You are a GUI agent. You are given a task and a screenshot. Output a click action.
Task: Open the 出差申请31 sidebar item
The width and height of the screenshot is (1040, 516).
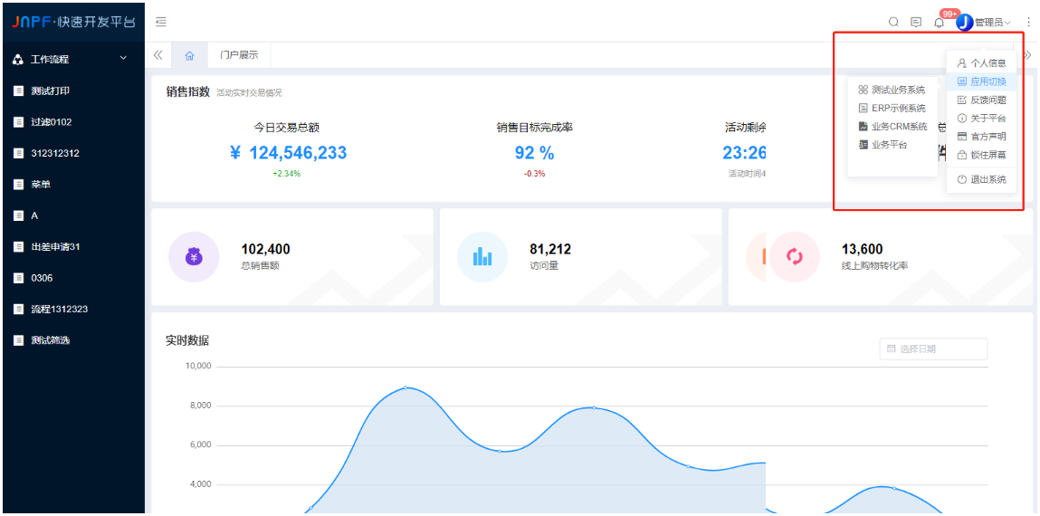[x=73, y=247]
